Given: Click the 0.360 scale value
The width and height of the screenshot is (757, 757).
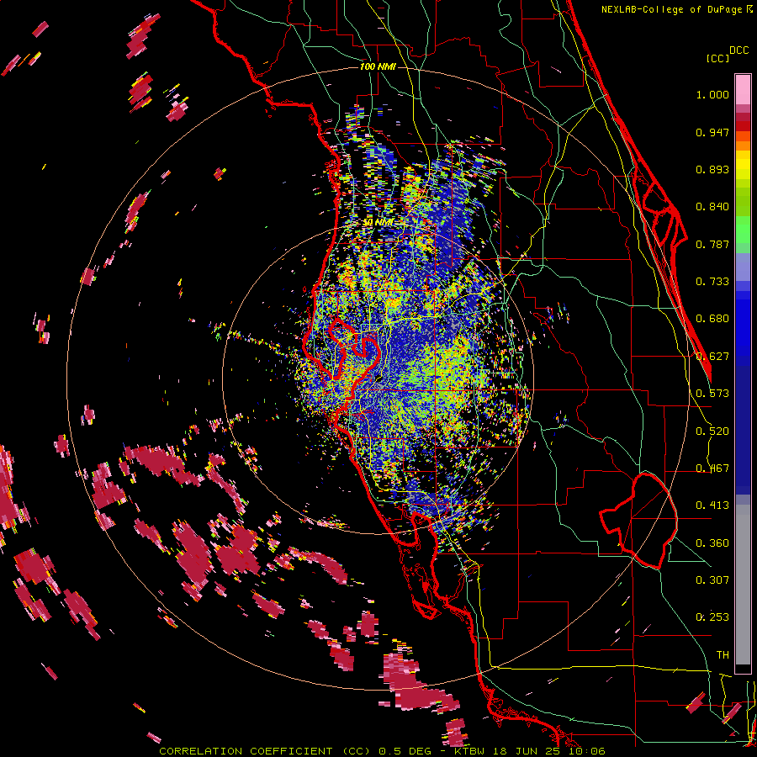Looking at the screenshot, I should click(x=712, y=543).
